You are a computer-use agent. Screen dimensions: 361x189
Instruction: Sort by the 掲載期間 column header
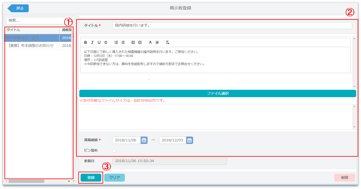pyautogui.click(x=66, y=30)
